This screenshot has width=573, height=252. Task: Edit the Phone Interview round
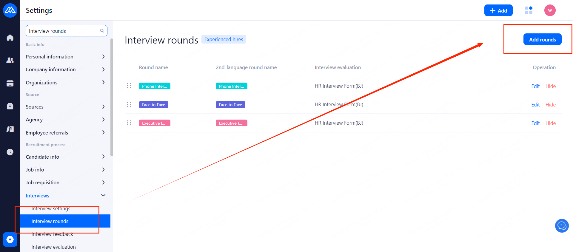point(535,86)
